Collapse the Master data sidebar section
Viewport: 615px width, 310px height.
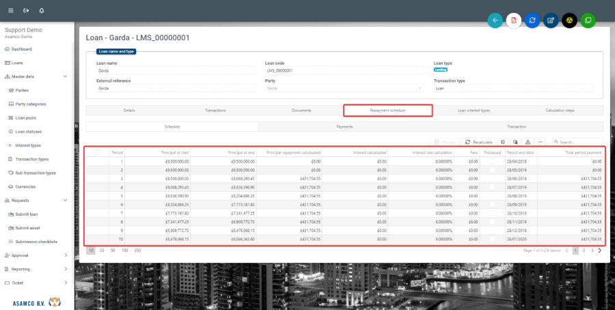(65, 76)
